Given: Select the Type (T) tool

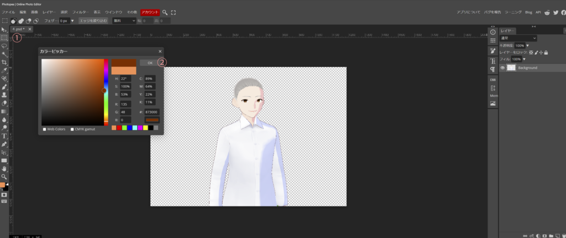Looking at the screenshot, I should point(4,136).
